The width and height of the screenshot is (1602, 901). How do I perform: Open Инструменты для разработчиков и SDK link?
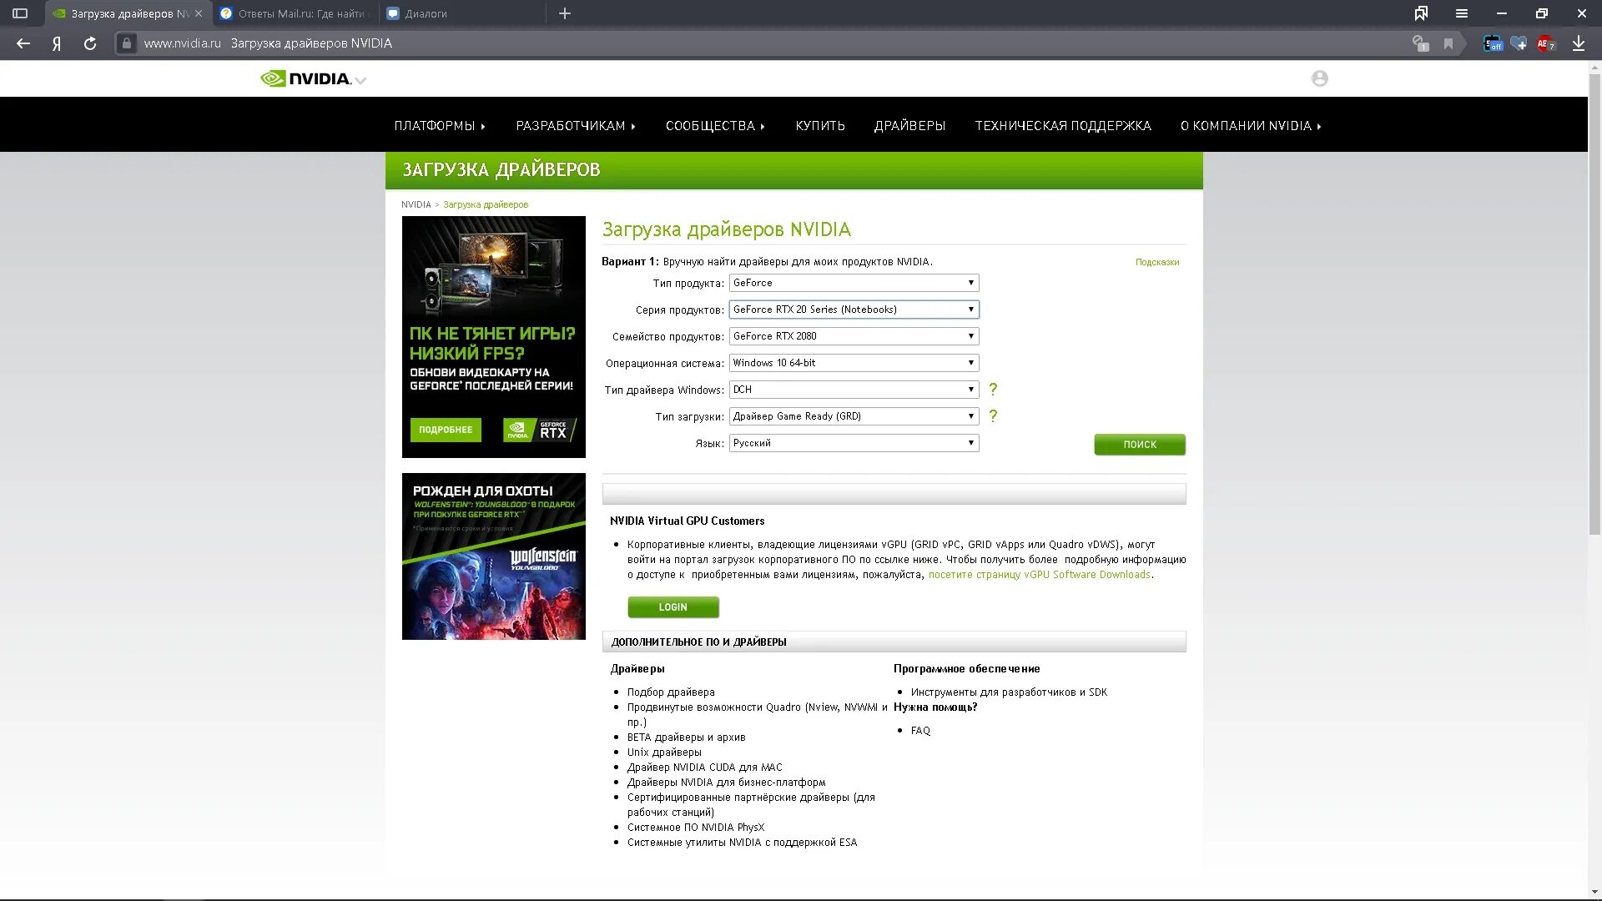(x=1009, y=692)
